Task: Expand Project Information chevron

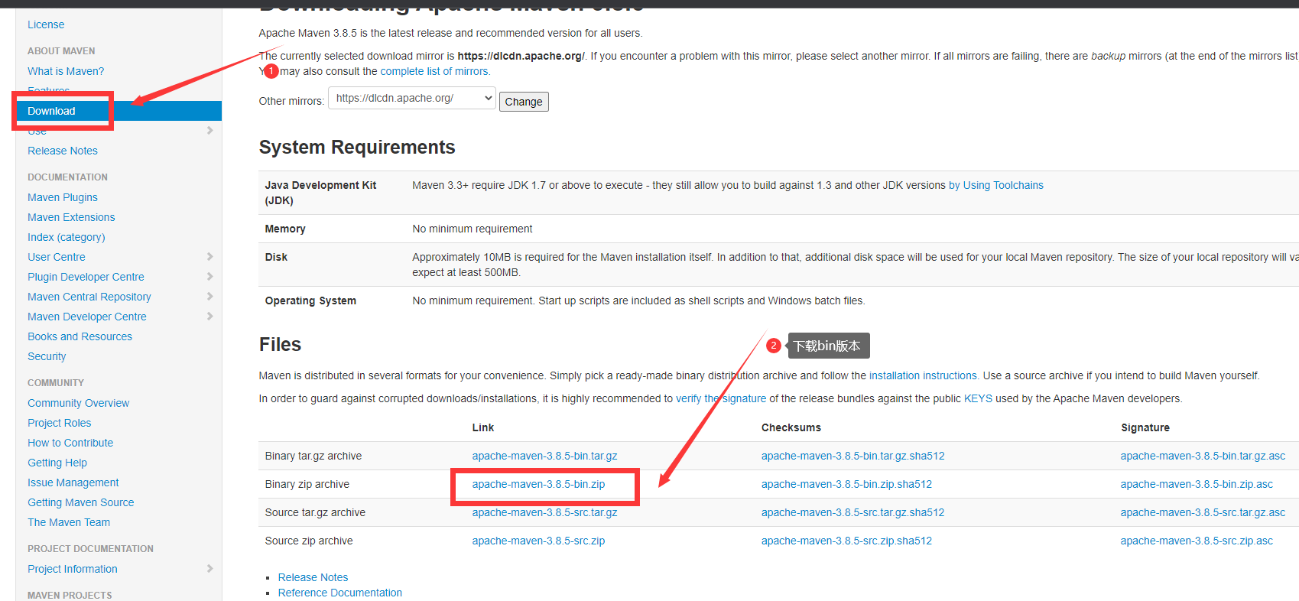Action: tap(209, 569)
